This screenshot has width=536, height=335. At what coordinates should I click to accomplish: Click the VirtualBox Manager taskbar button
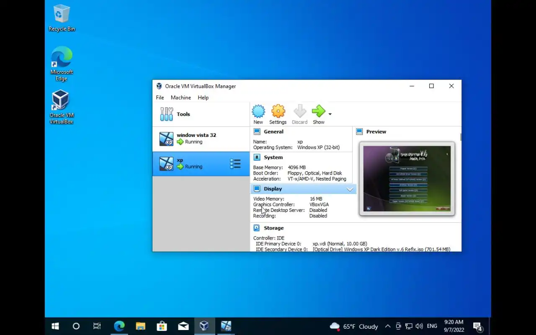click(x=204, y=326)
